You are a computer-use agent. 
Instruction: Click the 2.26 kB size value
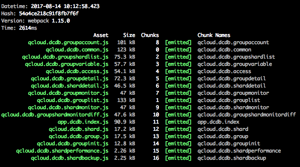[x=125, y=151]
